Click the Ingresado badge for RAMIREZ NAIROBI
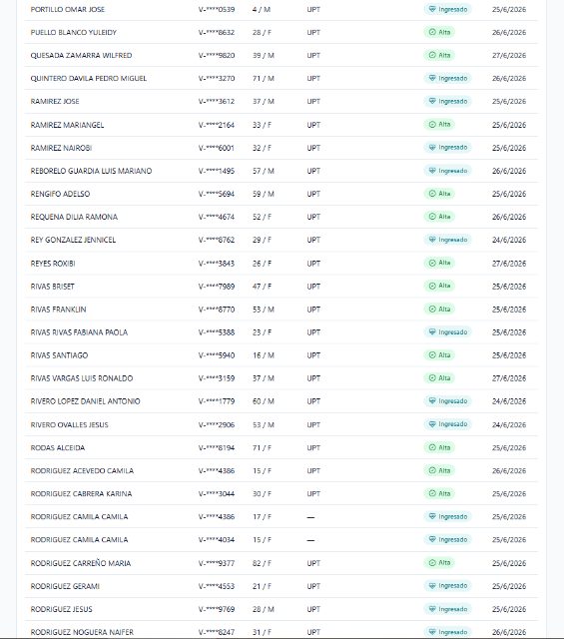 coord(447,147)
